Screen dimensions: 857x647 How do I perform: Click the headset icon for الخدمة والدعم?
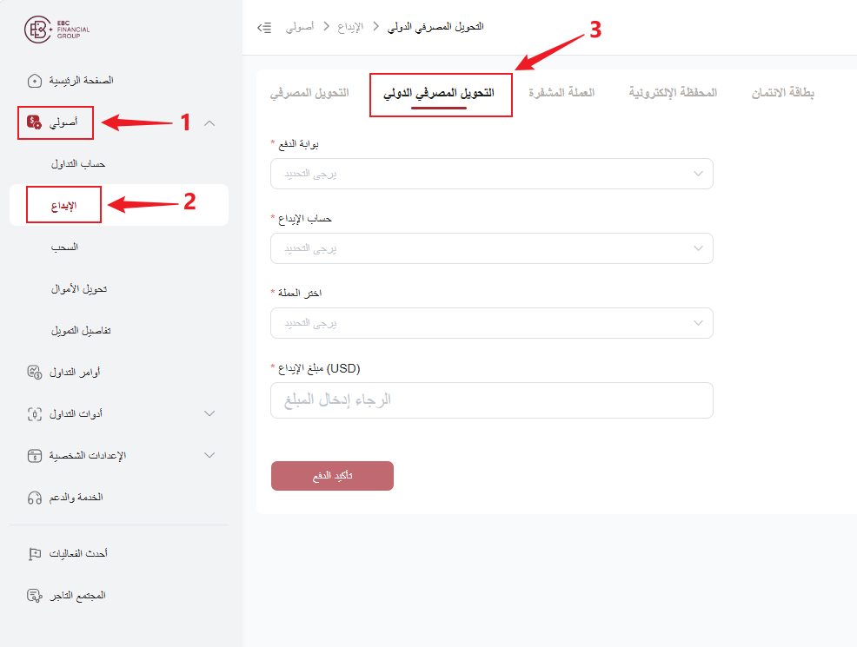pos(35,498)
